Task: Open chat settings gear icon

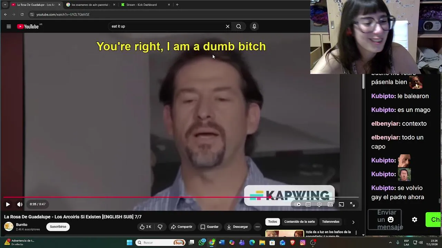Action: 414,220
